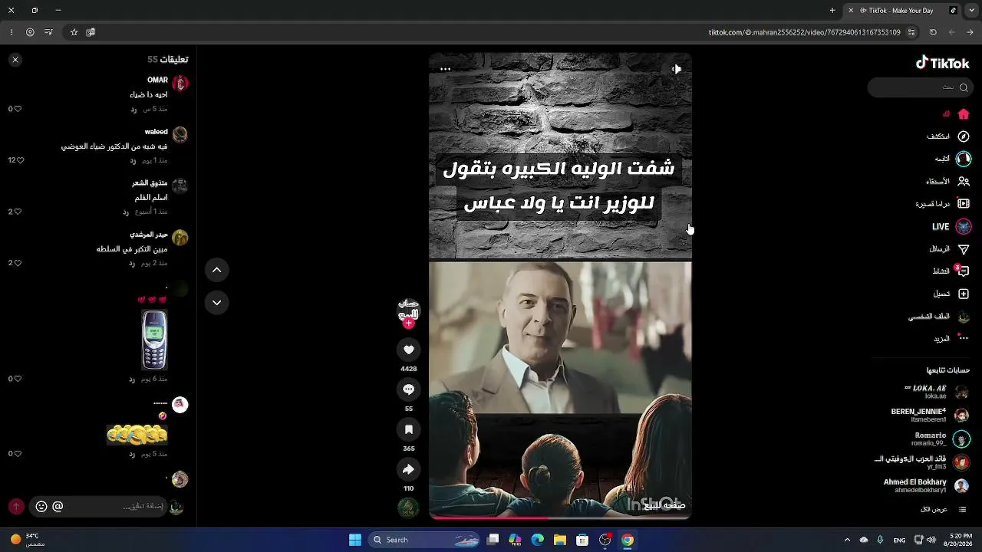Insert emoji in comment box
The image size is (982, 552).
tap(41, 507)
